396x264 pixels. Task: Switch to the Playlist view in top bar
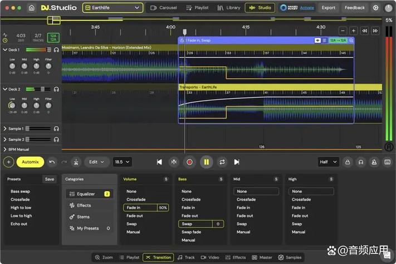pyautogui.click(x=197, y=8)
